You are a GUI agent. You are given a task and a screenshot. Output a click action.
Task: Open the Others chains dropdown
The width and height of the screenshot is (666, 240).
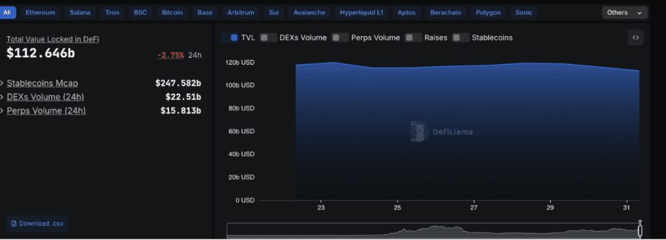[x=624, y=12]
